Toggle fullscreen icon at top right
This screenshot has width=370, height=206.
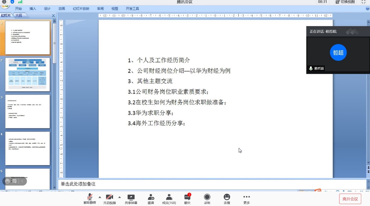(363, 2)
